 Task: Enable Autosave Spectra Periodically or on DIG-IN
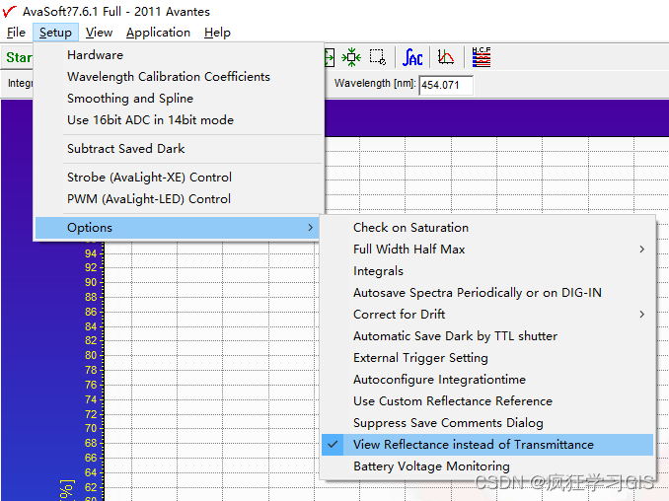click(487, 293)
